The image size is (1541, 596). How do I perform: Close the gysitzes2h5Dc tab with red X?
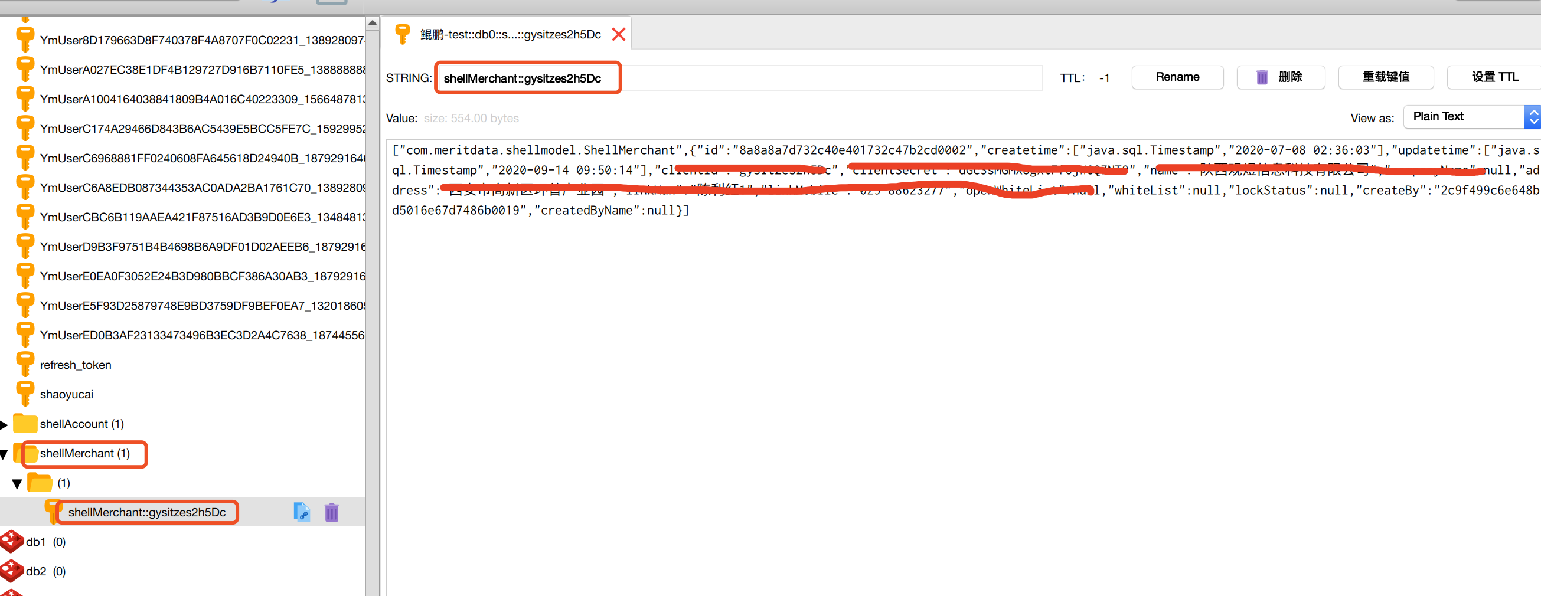[x=619, y=34]
